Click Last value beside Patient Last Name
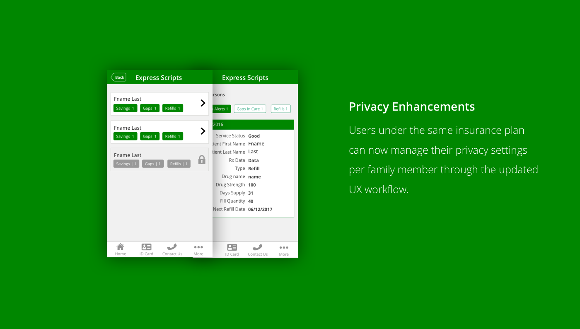The width and height of the screenshot is (580, 329). coord(253,152)
